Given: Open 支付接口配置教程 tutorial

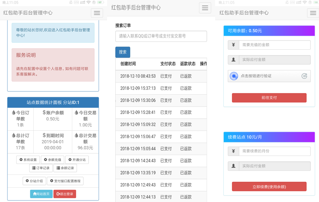Looking at the screenshot, I should tap(65, 181).
